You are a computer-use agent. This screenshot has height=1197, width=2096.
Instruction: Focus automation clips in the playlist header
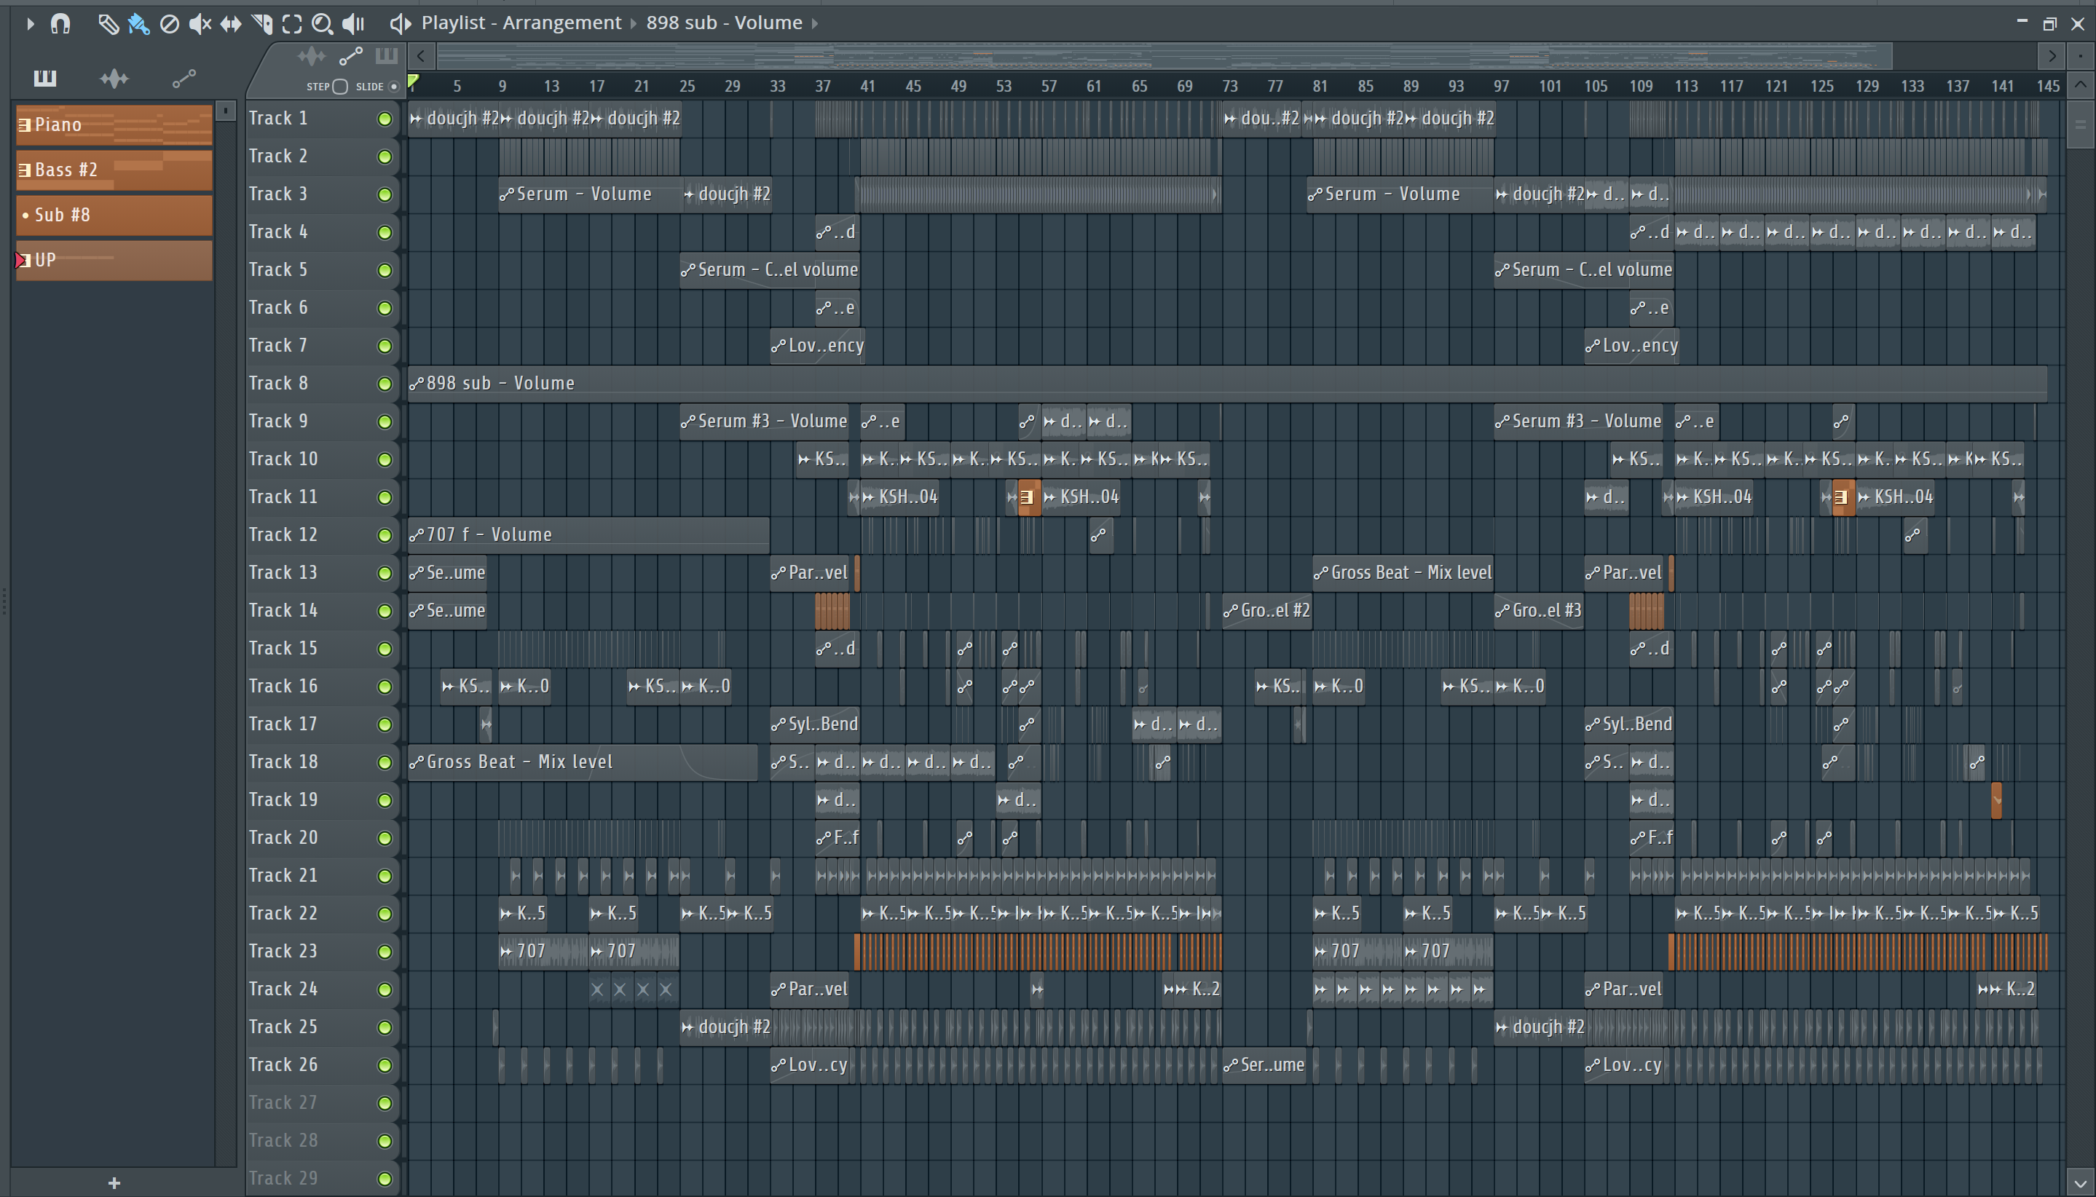click(x=351, y=56)
